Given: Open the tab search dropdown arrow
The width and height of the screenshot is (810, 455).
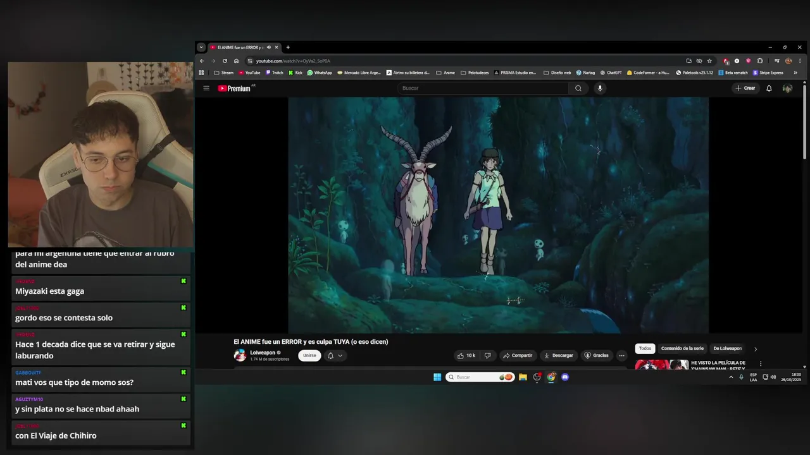Looking at the screenshot, I should [x=201, y=47].
